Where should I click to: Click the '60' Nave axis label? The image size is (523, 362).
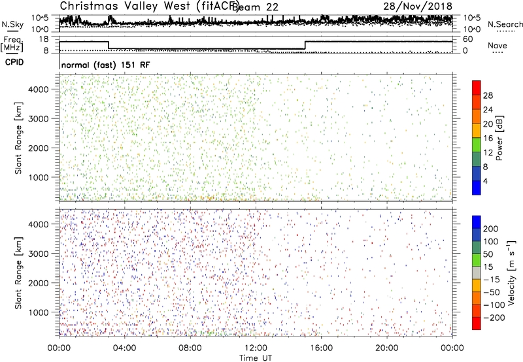point(468,39)
